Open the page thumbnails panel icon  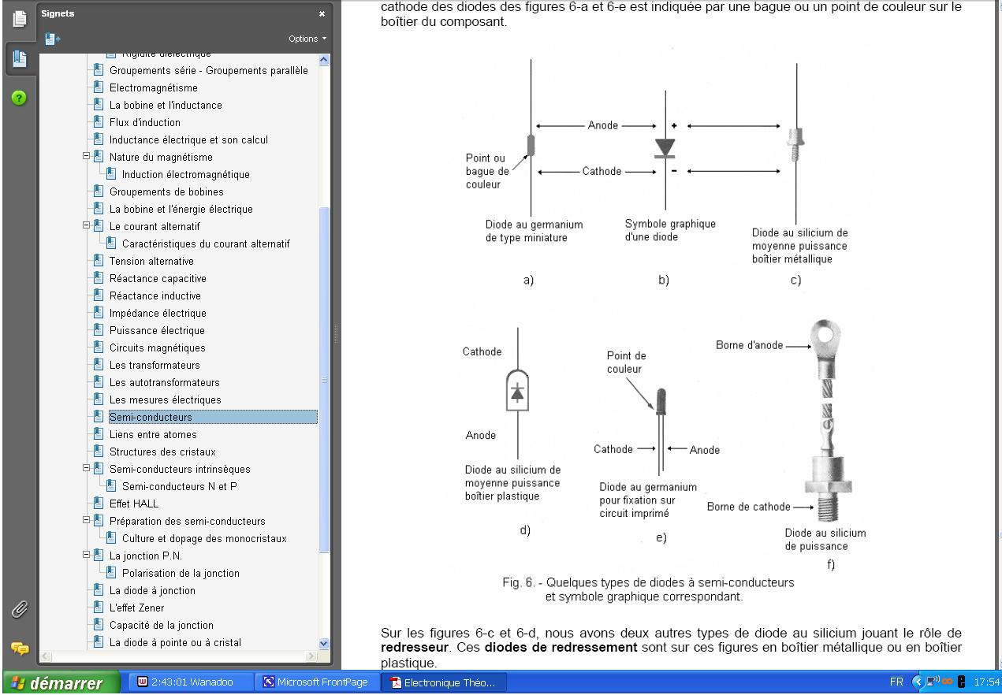tap(20, 17)
